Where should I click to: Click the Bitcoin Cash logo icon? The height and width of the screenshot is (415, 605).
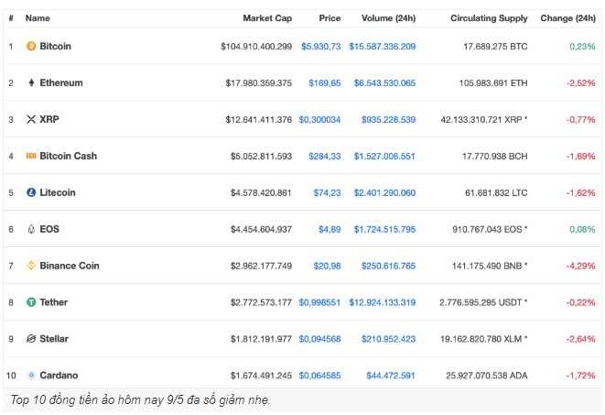click(x=31, y=156)
